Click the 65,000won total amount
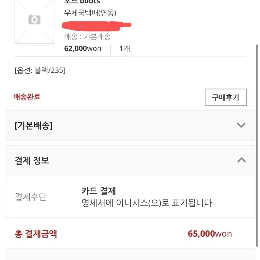The image size is (260, 260). [210, 234]
